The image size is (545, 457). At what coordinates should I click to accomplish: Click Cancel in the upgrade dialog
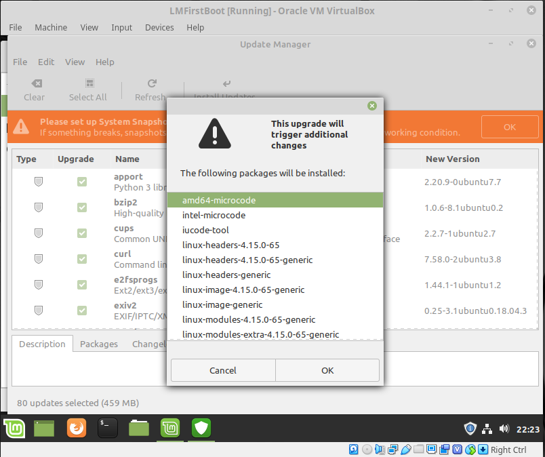point(223,370)
